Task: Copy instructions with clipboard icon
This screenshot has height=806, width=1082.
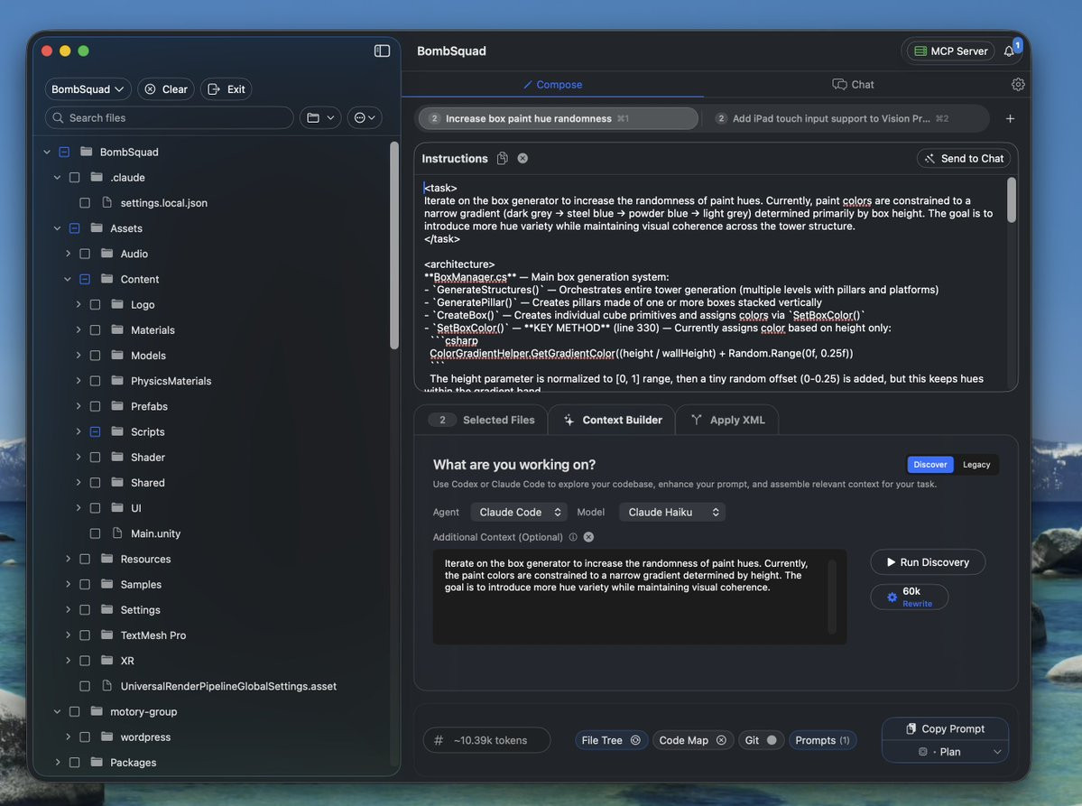Action: (x=503, y=159)
